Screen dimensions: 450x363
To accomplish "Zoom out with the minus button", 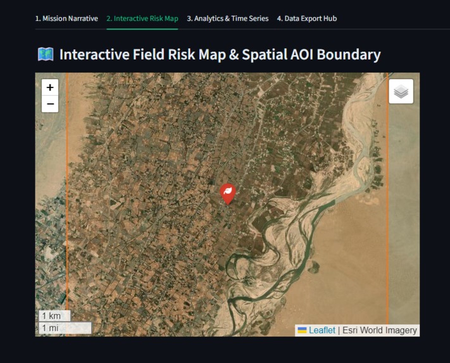I will (50, 104).
